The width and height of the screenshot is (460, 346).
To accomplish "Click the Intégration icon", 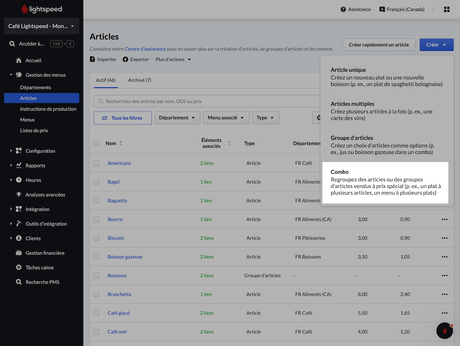I will pyautogui.click(x=19, y=209).
